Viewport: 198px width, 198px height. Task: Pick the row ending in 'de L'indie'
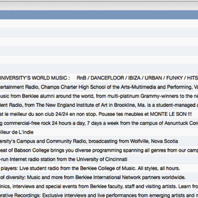click(99, 132)
